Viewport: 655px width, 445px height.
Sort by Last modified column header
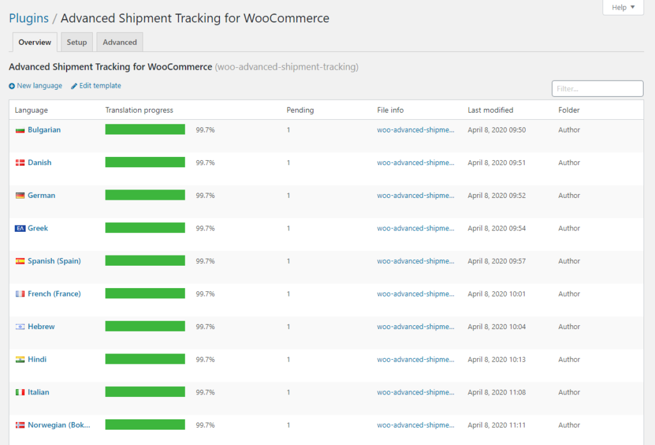click(x=490, y=110)
